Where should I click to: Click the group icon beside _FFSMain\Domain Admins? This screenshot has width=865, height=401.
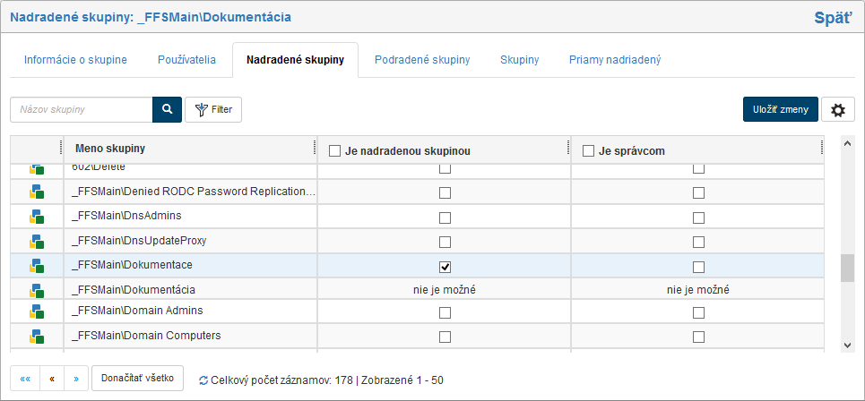click(x=37, y=311)
